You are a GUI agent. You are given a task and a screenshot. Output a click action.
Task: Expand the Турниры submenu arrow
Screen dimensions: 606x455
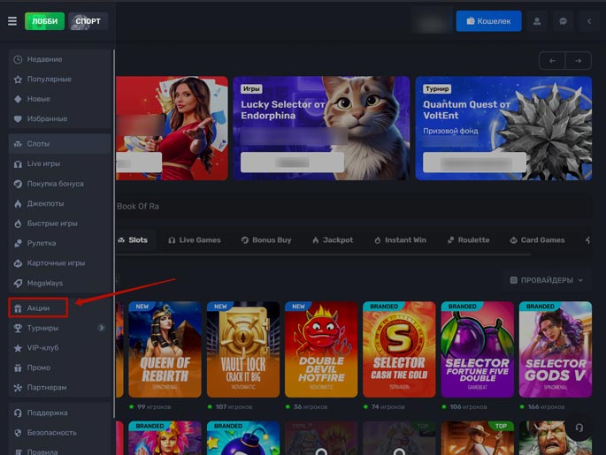(x=101, y=328)
